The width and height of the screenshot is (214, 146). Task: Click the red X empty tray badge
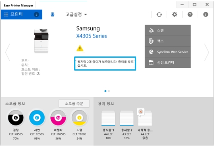coord(141,112)
